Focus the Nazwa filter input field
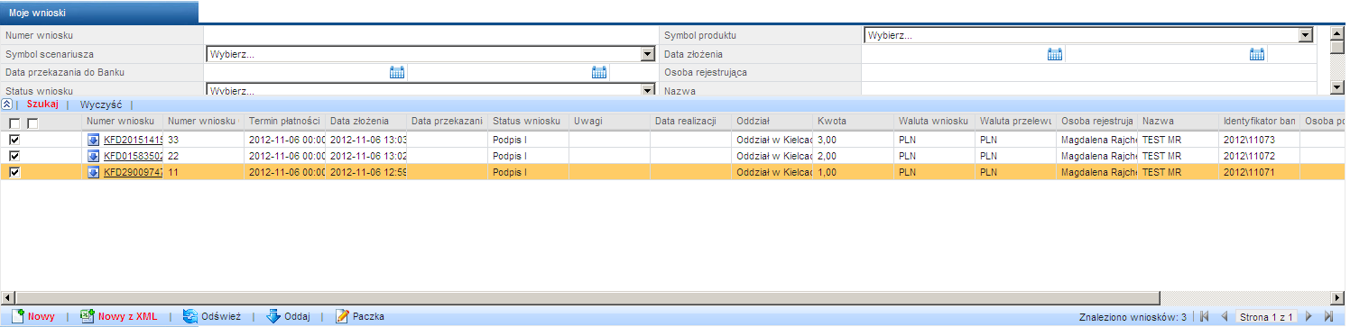The image size is (1350, 327). click(x=1088, y=89)
